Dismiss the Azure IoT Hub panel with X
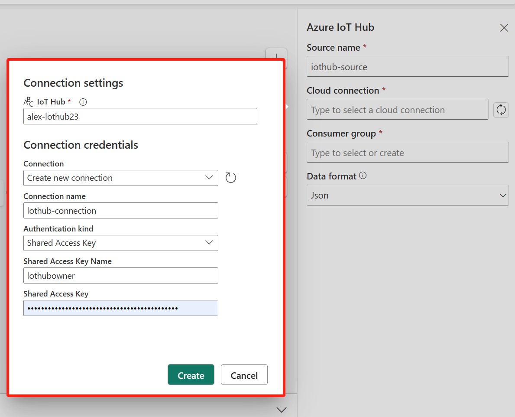515x417 pixels. coord(504,27)
